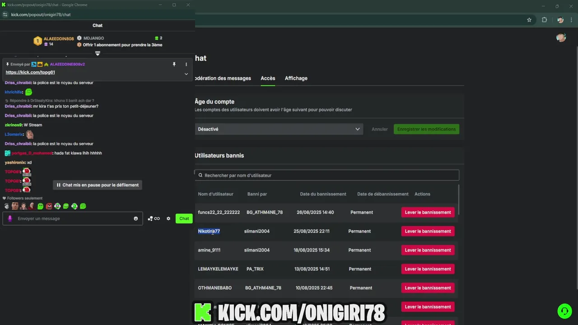
Task: Expand pinned message chevron
Action: click(x=186, y=74)
